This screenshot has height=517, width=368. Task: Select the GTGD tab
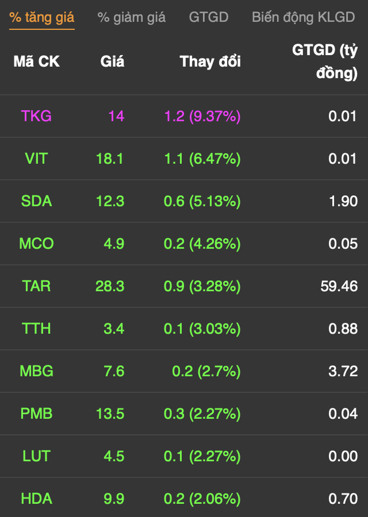209,17
